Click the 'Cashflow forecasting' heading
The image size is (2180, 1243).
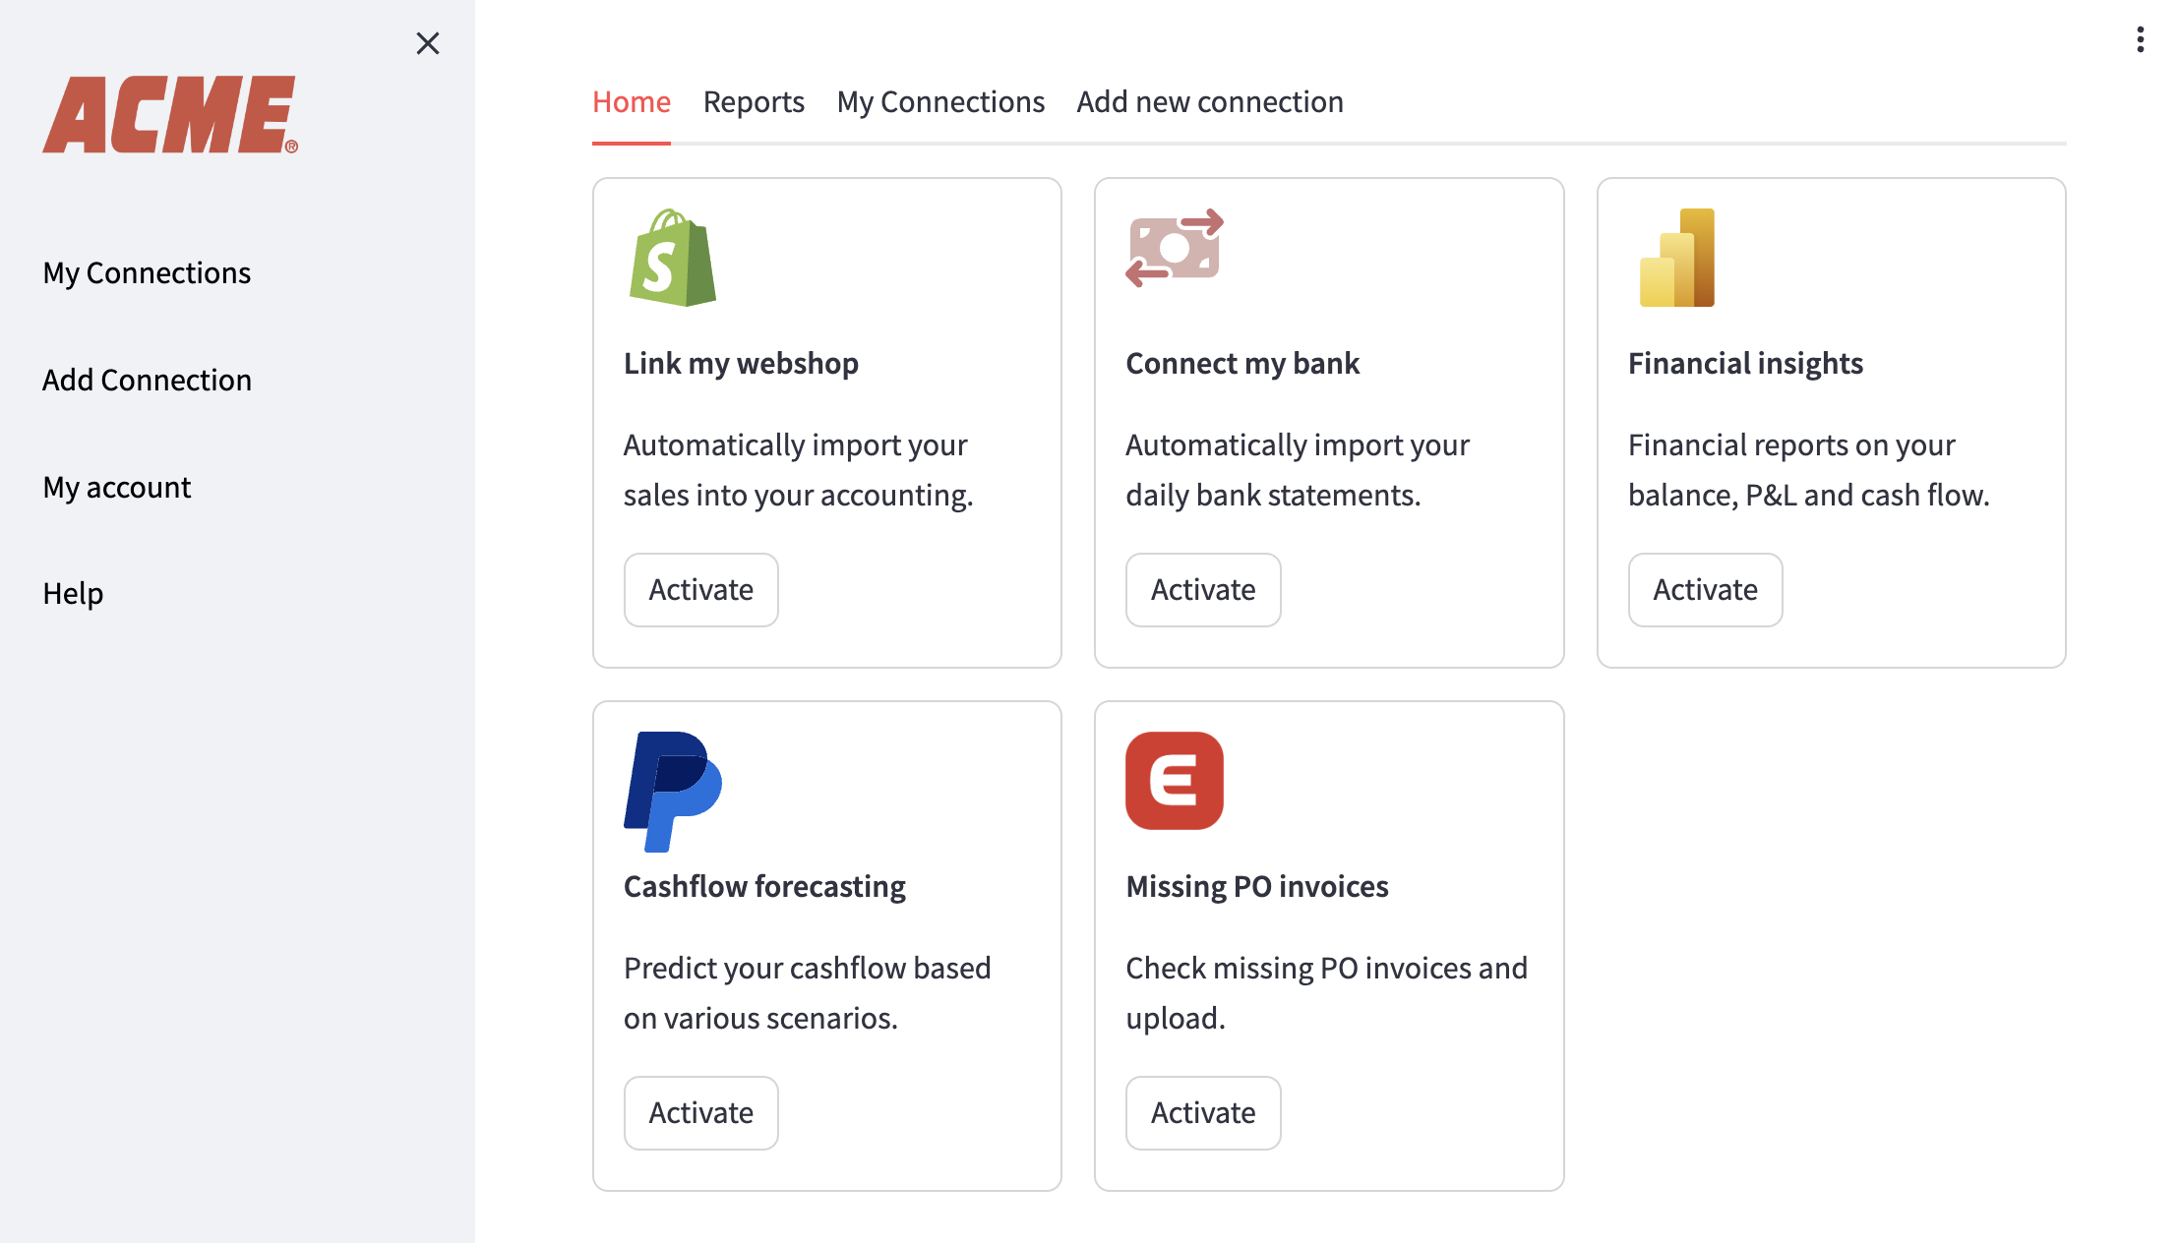click(x=764, y=886)
